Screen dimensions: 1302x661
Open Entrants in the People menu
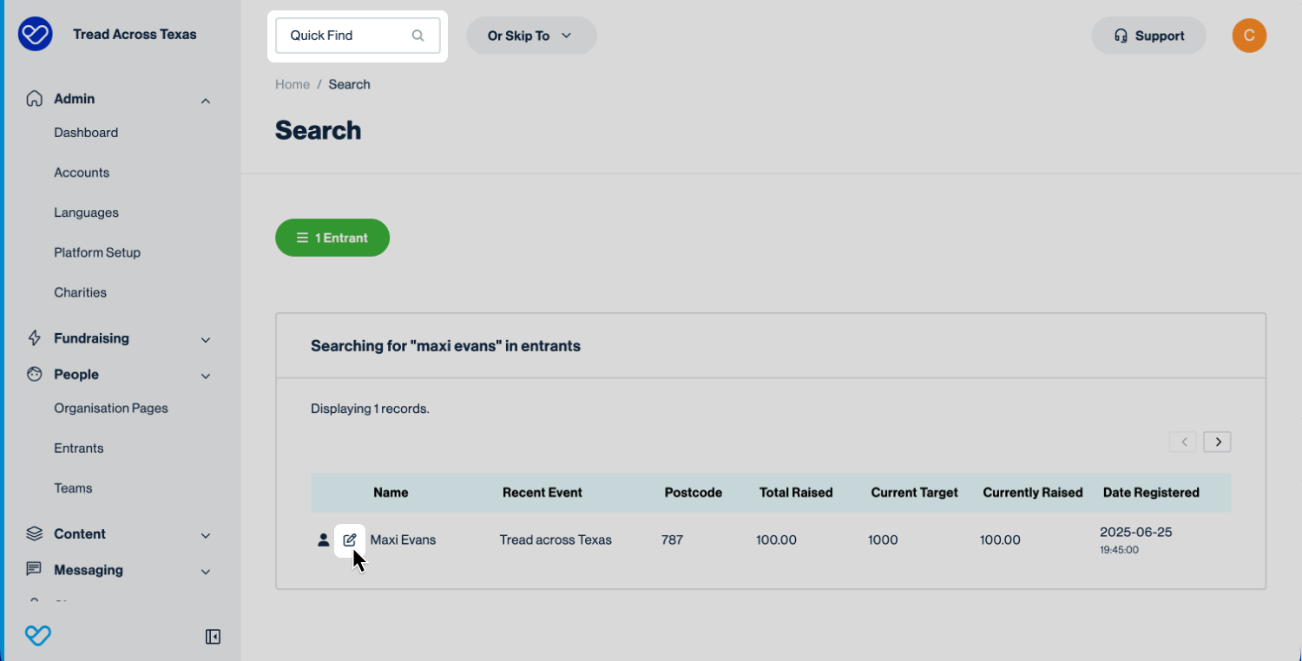(x=79, y=448)
